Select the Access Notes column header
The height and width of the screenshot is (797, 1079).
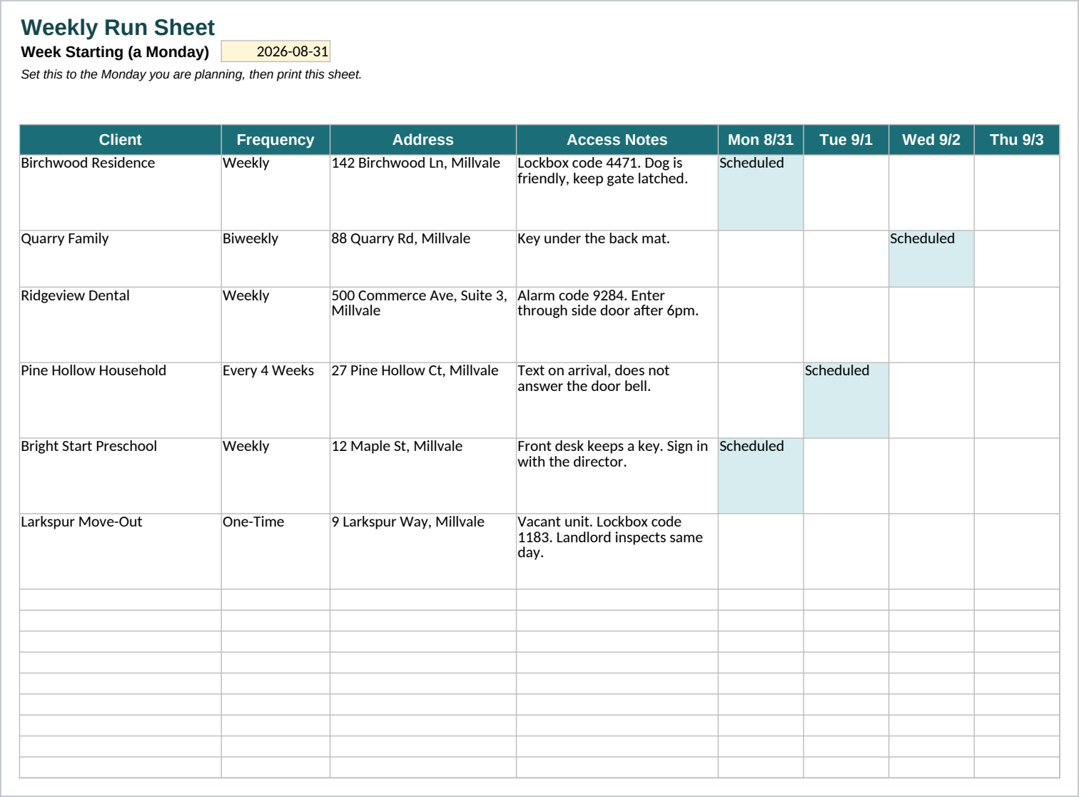click(617, 140)
